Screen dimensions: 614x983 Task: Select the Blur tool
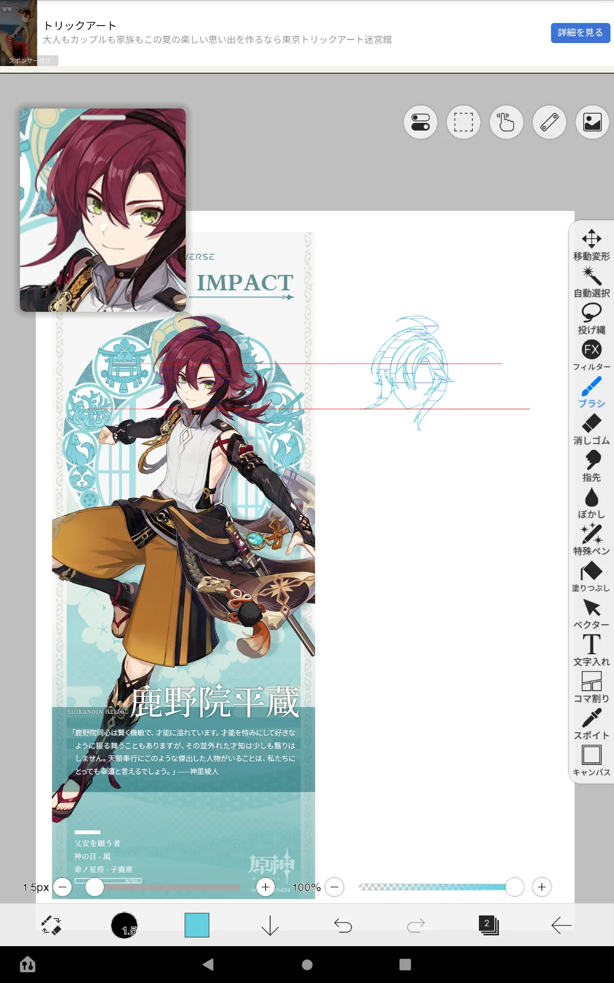tap(591, 503)
